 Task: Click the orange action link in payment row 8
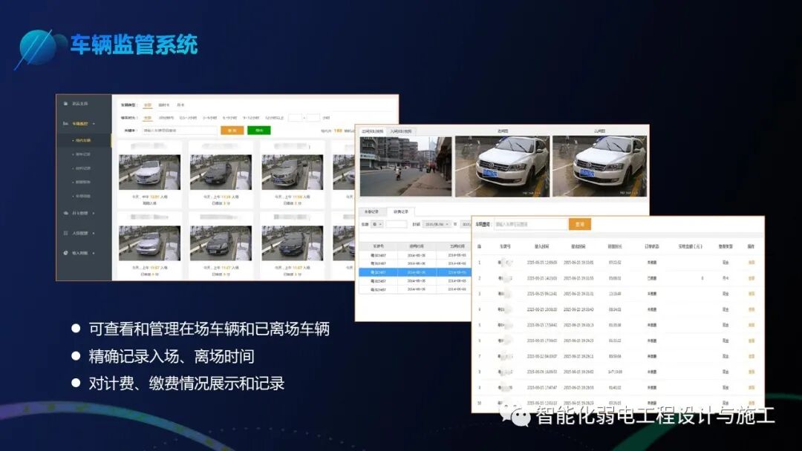coord(752,372)
